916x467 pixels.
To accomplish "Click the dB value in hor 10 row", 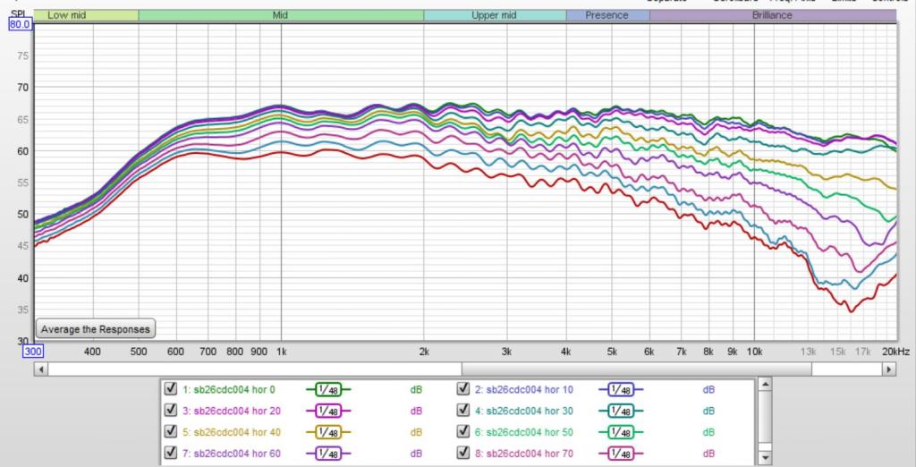I will [x=708, y=390].
